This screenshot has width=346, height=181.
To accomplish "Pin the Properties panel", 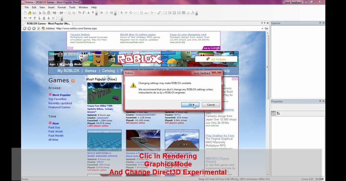I will [320, 101].
